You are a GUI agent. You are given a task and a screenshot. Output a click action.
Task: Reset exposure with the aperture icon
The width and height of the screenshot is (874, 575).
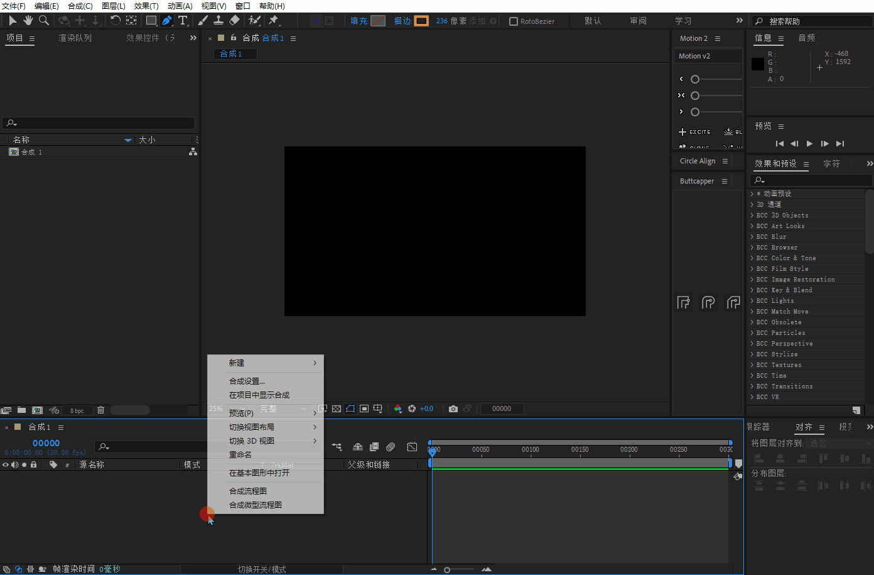(412, 408)
